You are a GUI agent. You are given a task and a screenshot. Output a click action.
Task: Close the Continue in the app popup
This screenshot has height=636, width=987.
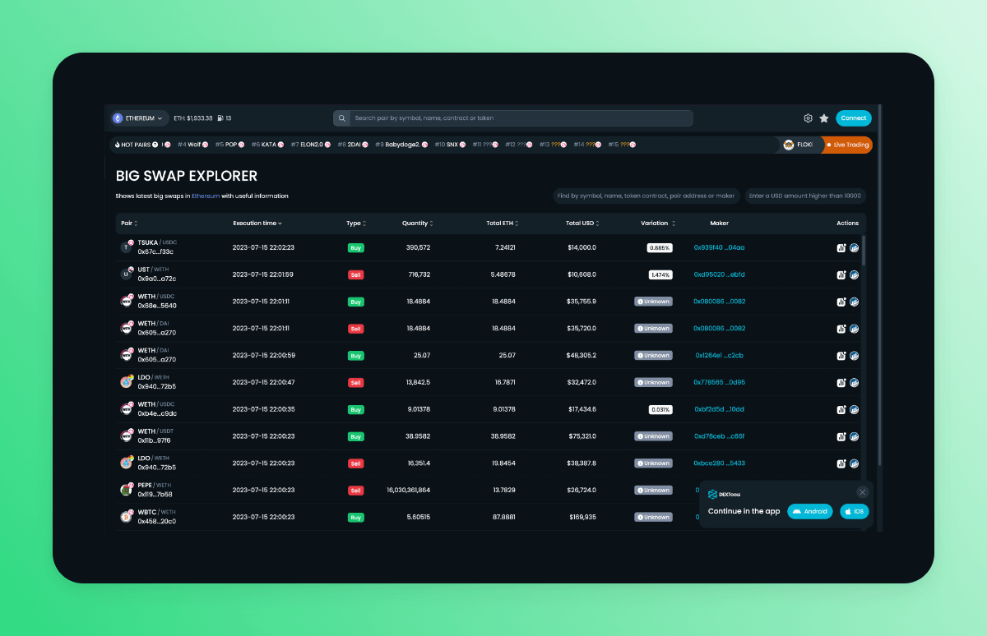point(862,492)
